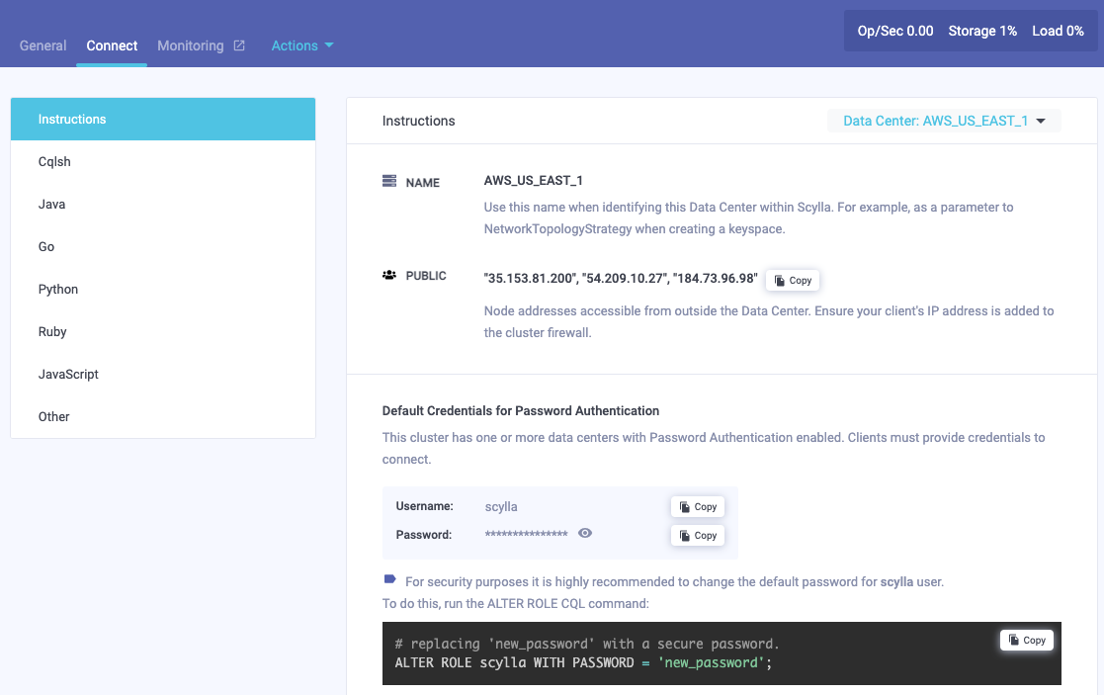
Task: Select Go in the sidebar
Action: [x=163, y=246]
